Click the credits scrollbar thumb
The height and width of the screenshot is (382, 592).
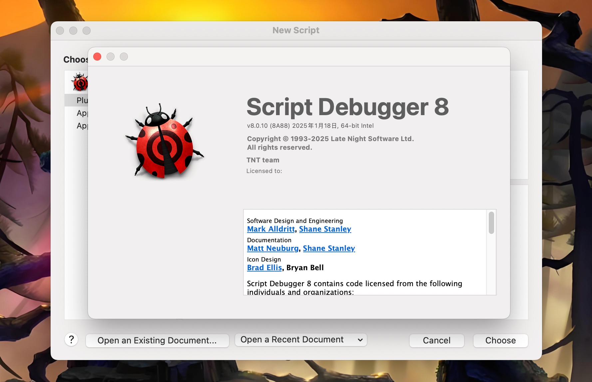(x=491, y=223)
